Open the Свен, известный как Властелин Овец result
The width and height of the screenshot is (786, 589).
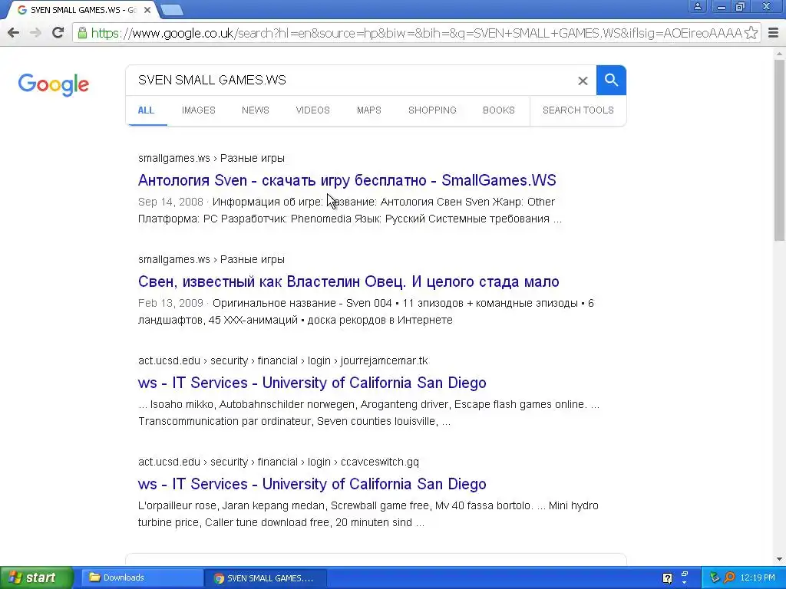[x=348, y=281]
